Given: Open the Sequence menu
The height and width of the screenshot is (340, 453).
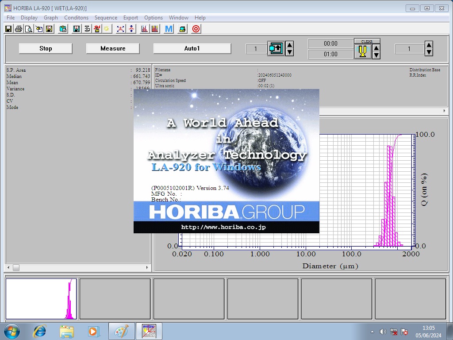Looking at the screenshot, I should [106, 18].
